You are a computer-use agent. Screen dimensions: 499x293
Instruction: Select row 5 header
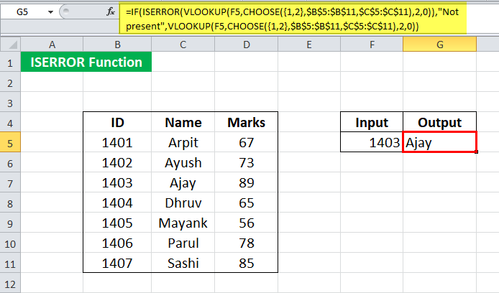pos(10,142)
